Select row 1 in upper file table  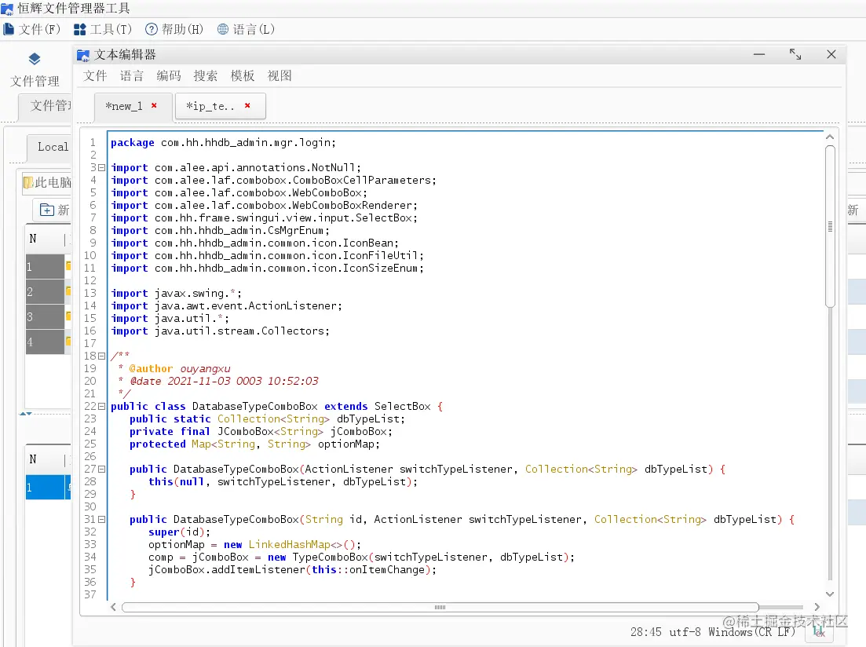click(45, 267)
